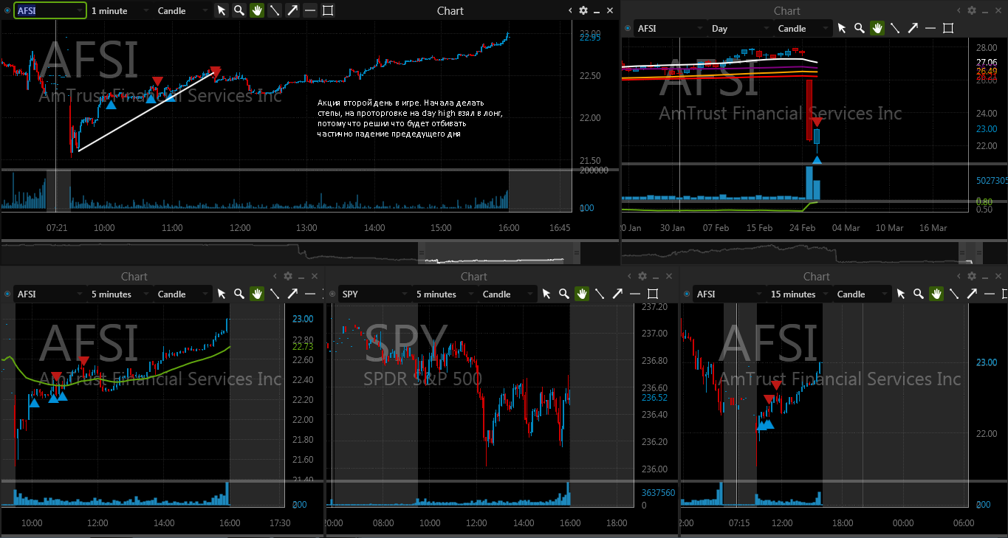The height and width of the screenshot is (538, 1008).
Task: Pick the arrow drawing tool in 1 minute chart
Action: click(292, 10)
